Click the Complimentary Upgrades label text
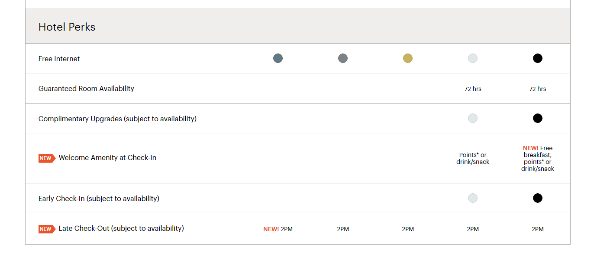 (x=117, y=119)
